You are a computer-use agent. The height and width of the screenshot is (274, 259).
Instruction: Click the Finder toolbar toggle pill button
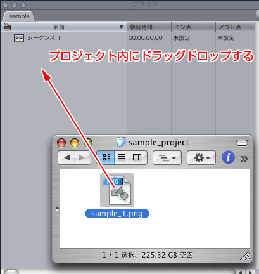(x=242, y=143)
